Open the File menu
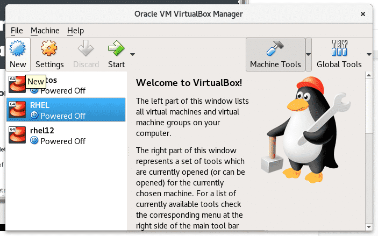 (x=17, y=31)
